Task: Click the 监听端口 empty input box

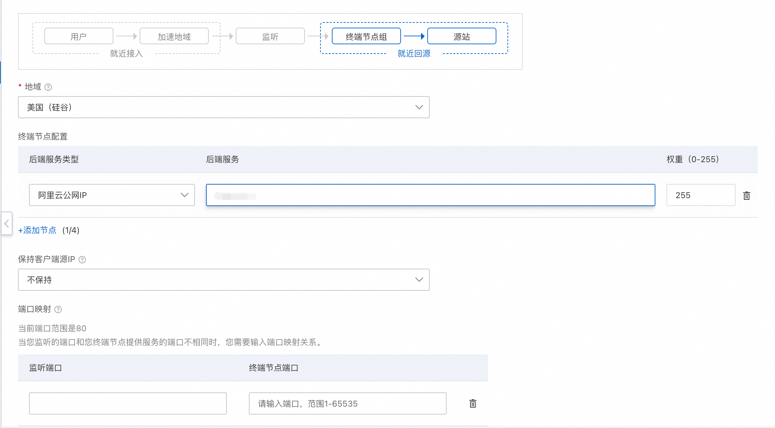Action: tap(128, 403)
